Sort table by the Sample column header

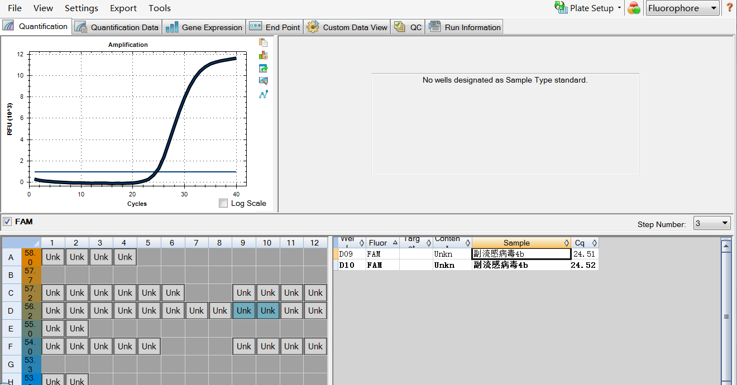pyautogui.click(x=521, y=243)
